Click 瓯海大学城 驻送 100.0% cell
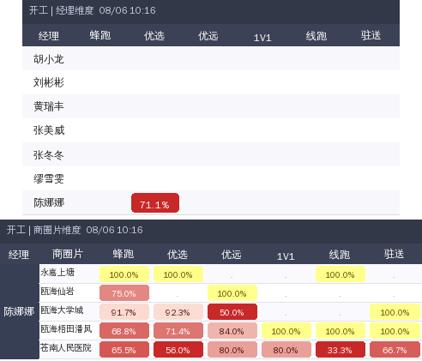The height and width of the screenshot is (361, 422). point(395,312)
